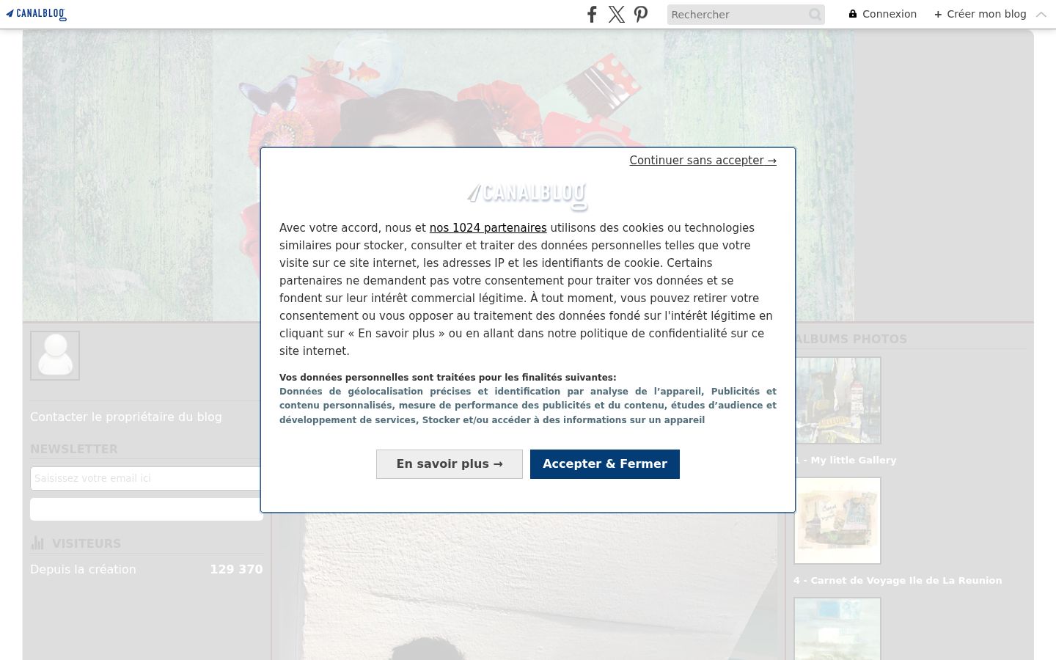
Task: Share the blog via X icon
Action: [x=617, y=14]
